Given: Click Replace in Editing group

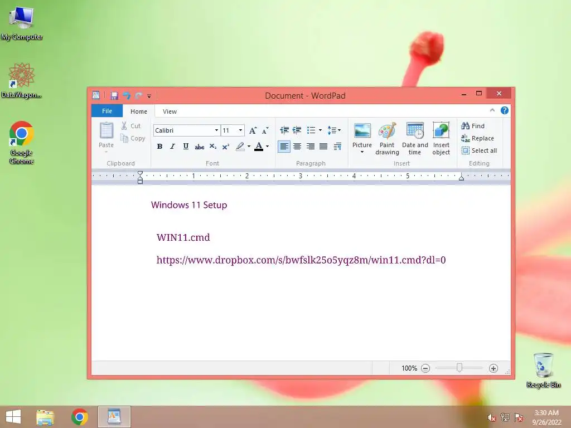Looking at the screenshot, I should [477, 138].
